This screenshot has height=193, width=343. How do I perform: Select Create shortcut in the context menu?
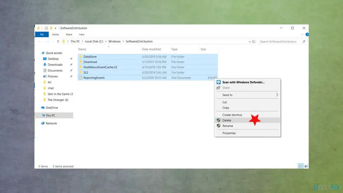pos(247,115)
